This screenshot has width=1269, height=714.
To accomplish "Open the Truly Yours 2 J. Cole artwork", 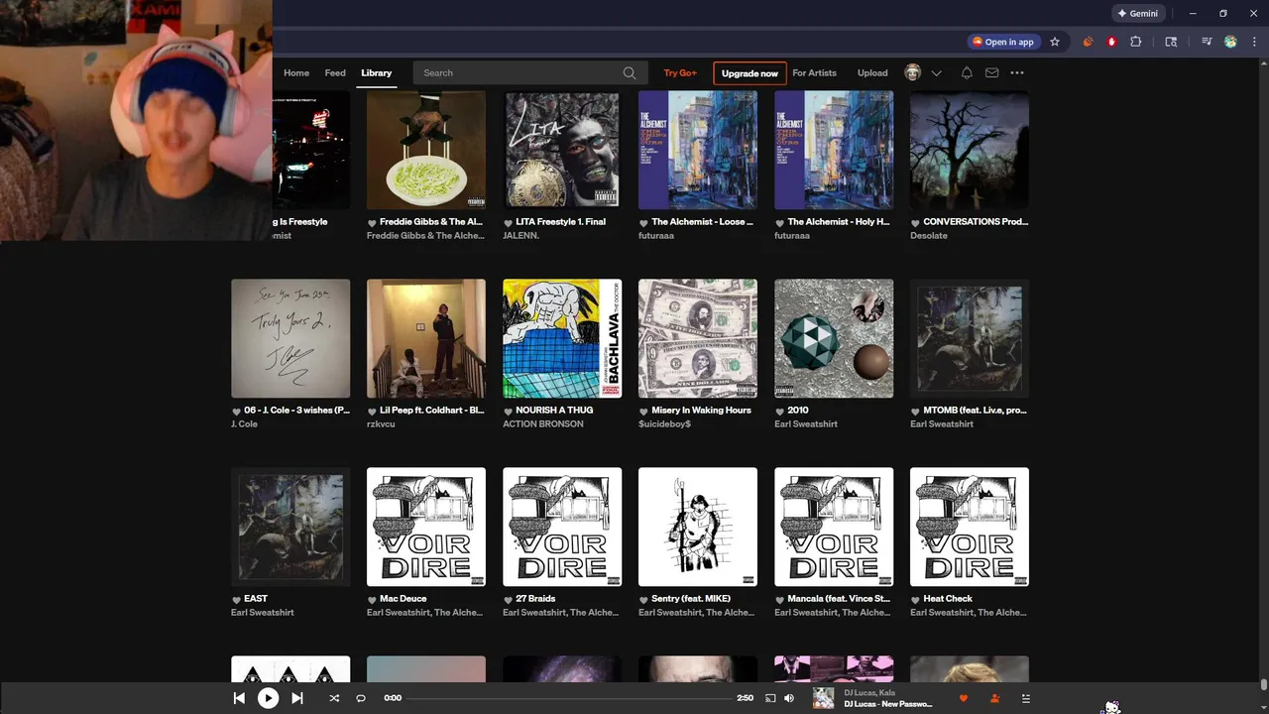I will click(290, 338).
